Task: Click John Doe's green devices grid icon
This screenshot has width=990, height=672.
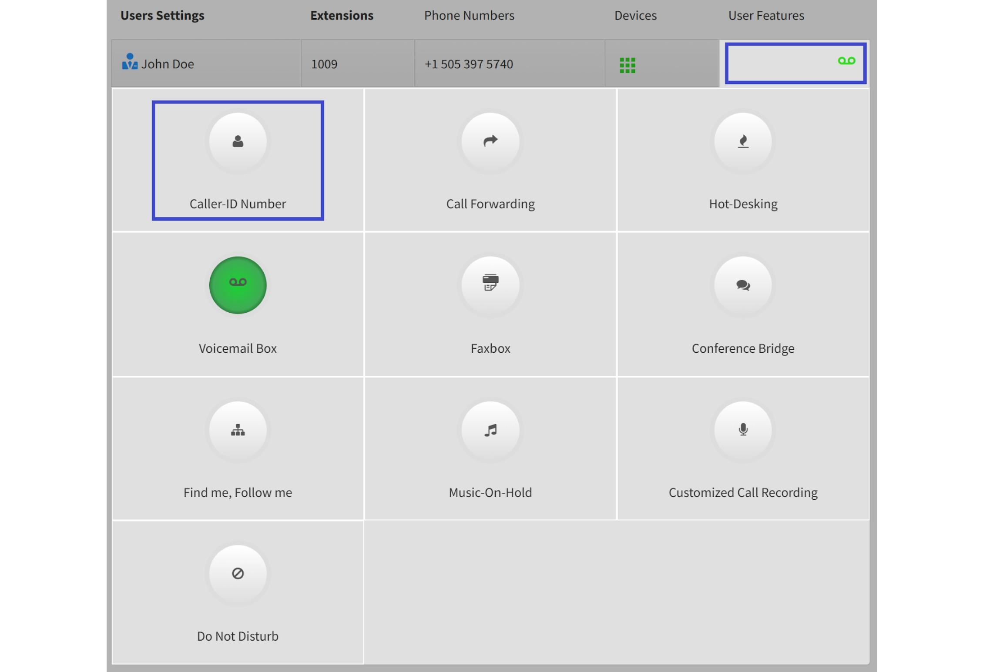Action: pos(627,65)
